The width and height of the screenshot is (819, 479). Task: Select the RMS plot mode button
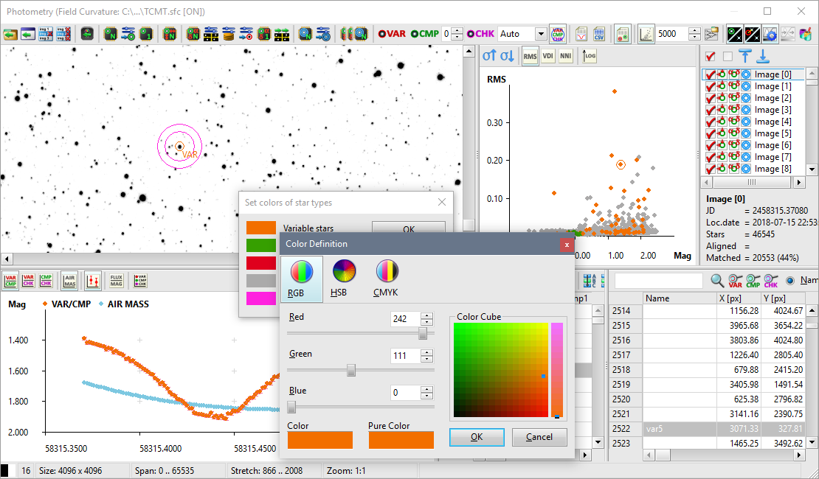(x=530, y=56)
